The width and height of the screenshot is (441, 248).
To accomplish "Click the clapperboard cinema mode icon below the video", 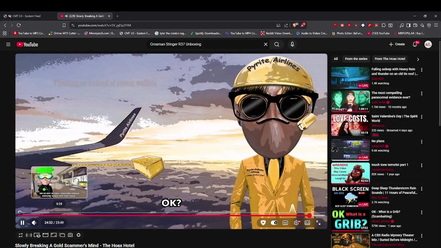I will (x=45, y=235).
